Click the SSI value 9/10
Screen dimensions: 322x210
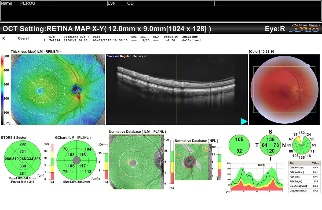[x=145, y=40]
